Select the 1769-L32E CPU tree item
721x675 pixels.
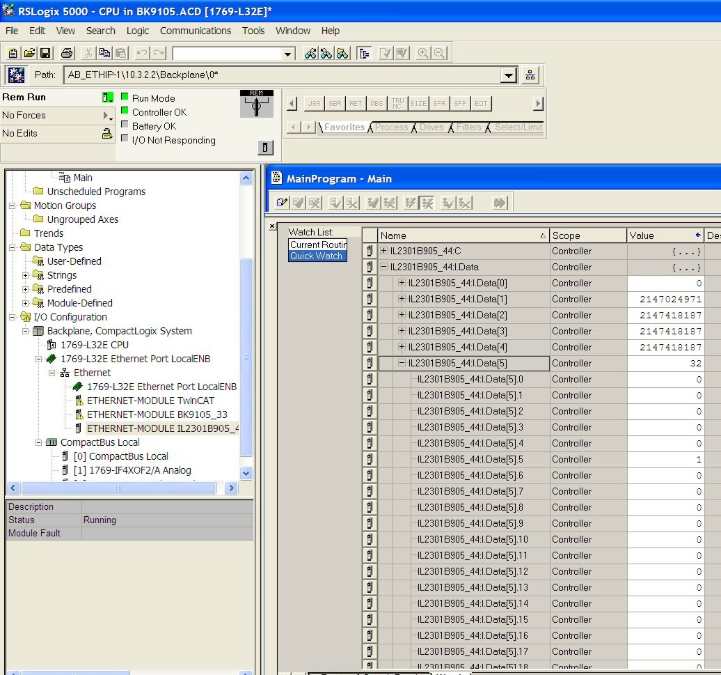pos(95,345)
